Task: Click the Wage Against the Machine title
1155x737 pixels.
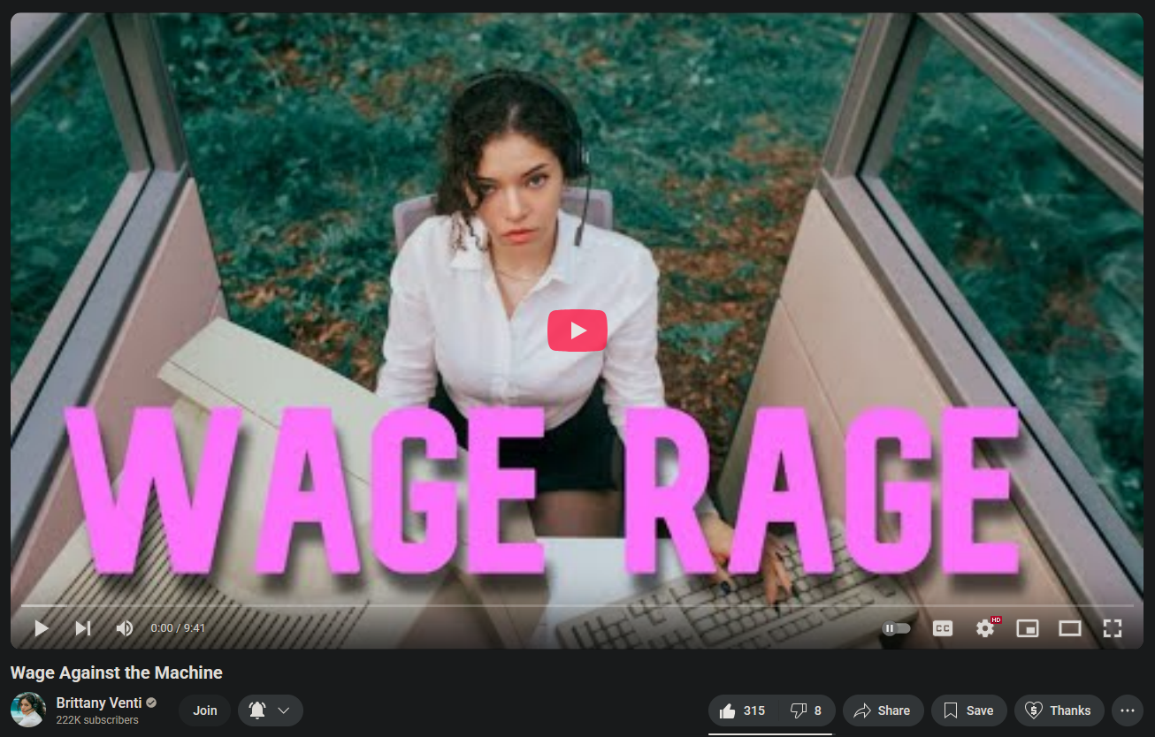Action: pos(117,672)
